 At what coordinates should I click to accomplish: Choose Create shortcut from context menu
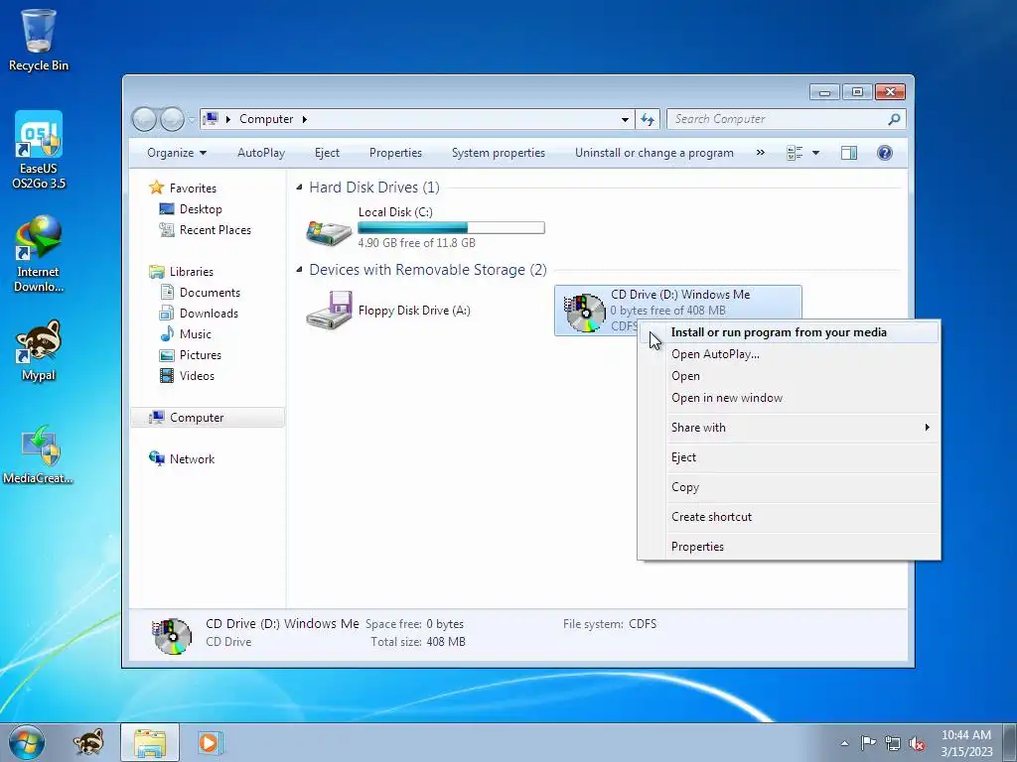coord(789,517)
